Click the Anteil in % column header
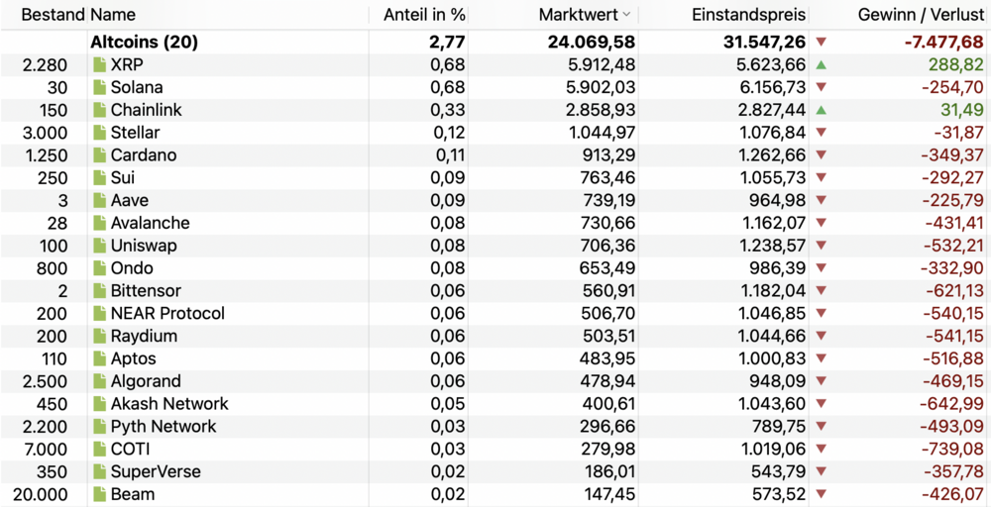This screenshot has width=991, height=507. tap(424, 15)
